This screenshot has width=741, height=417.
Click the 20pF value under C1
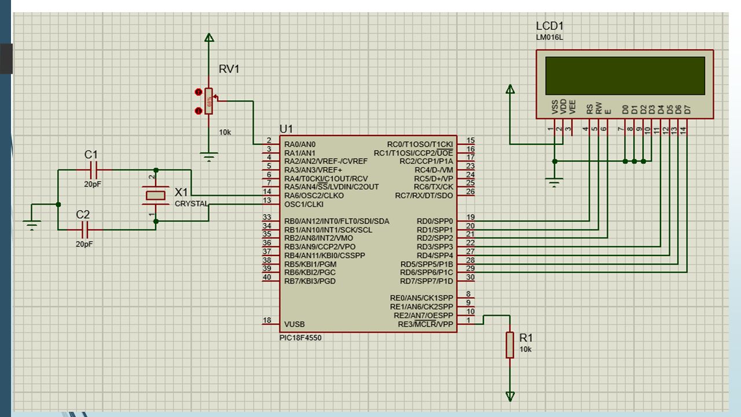point(93,185)
